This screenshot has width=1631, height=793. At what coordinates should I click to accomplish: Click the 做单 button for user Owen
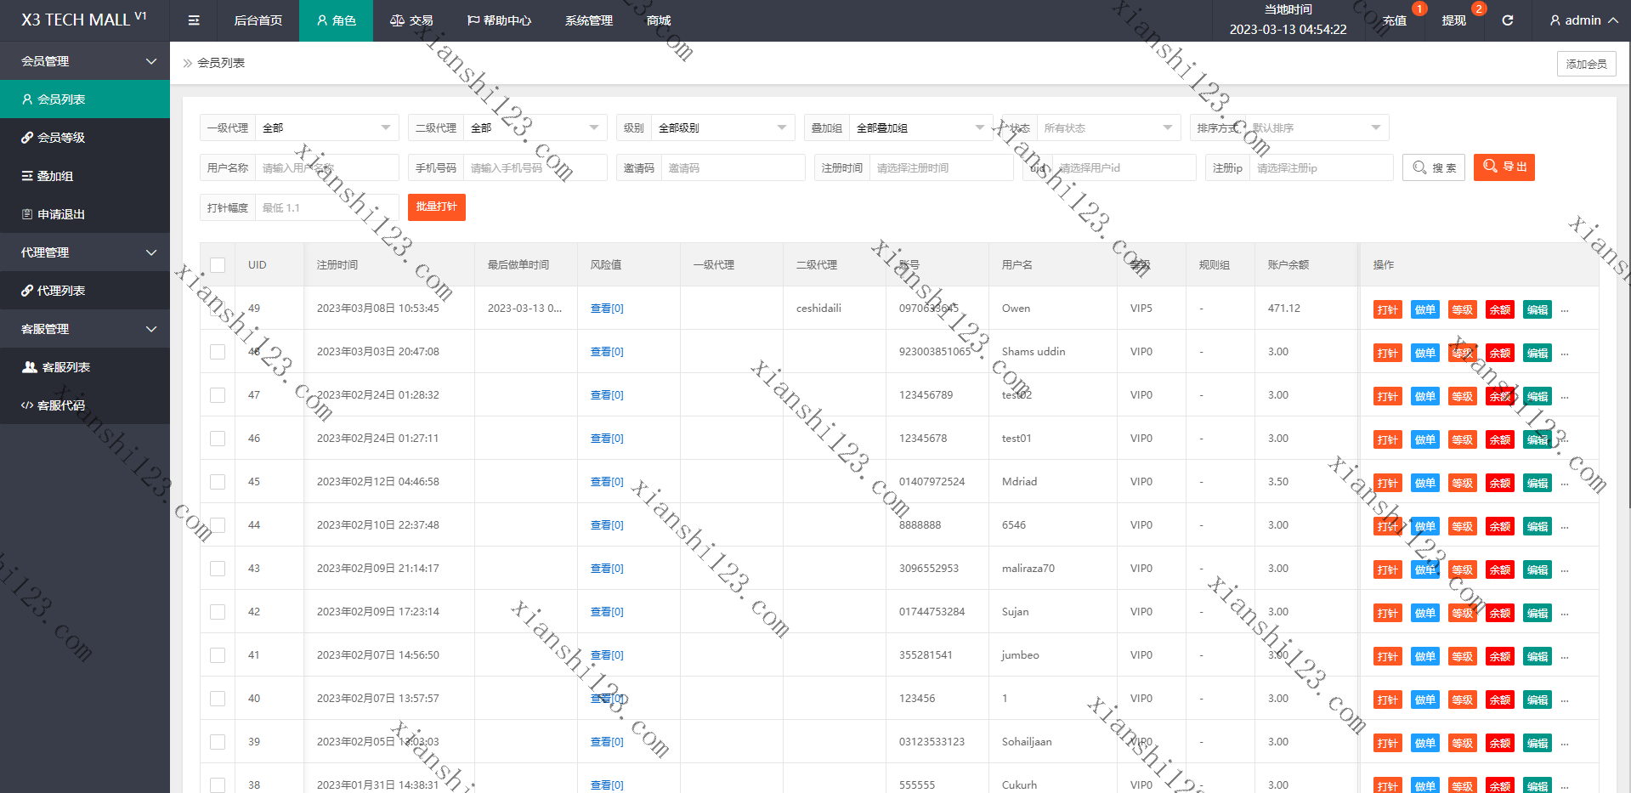pos(1425,309)
